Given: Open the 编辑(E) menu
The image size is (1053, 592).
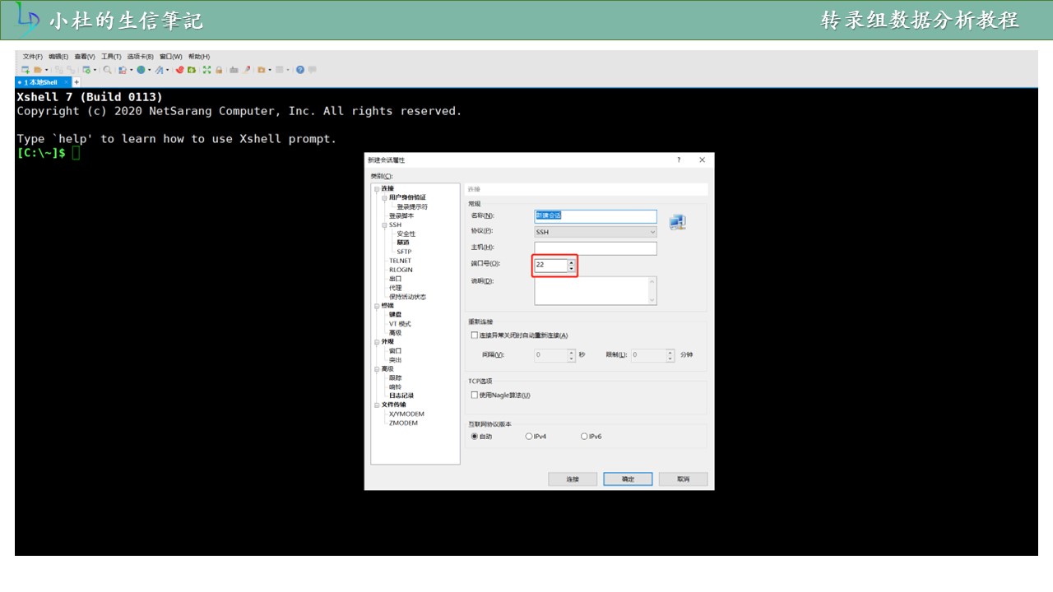Looking at the screenshot, I should click(58, 57).
